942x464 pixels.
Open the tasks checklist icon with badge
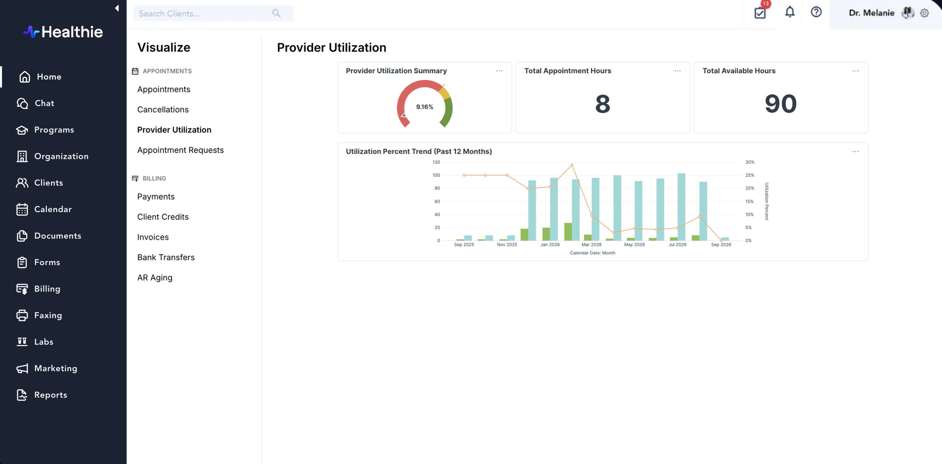click(760, 13)
